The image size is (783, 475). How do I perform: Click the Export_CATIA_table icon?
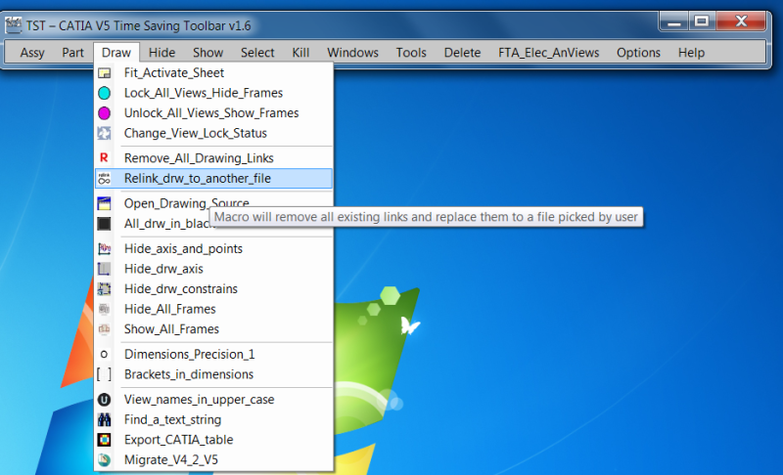(105, 440)
